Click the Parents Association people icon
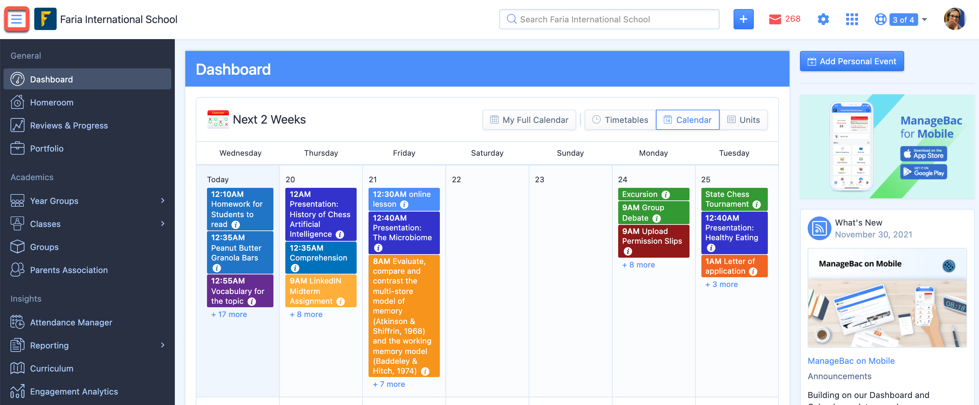 coord(17,270)
